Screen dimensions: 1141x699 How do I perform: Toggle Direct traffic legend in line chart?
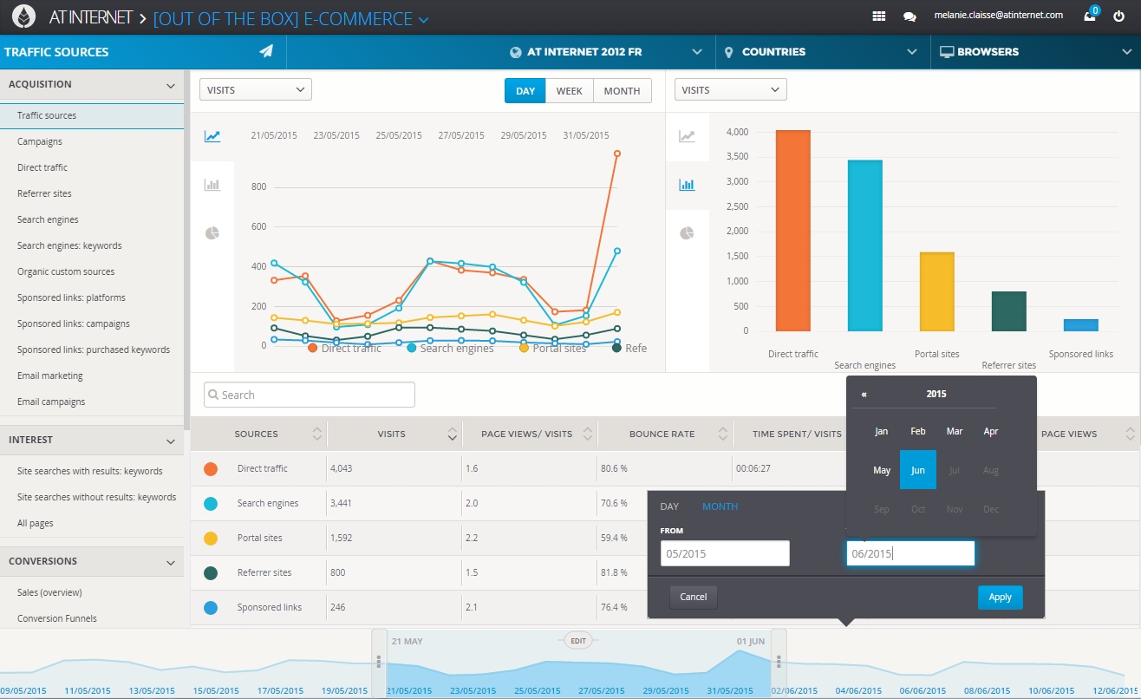pos(343,348)
